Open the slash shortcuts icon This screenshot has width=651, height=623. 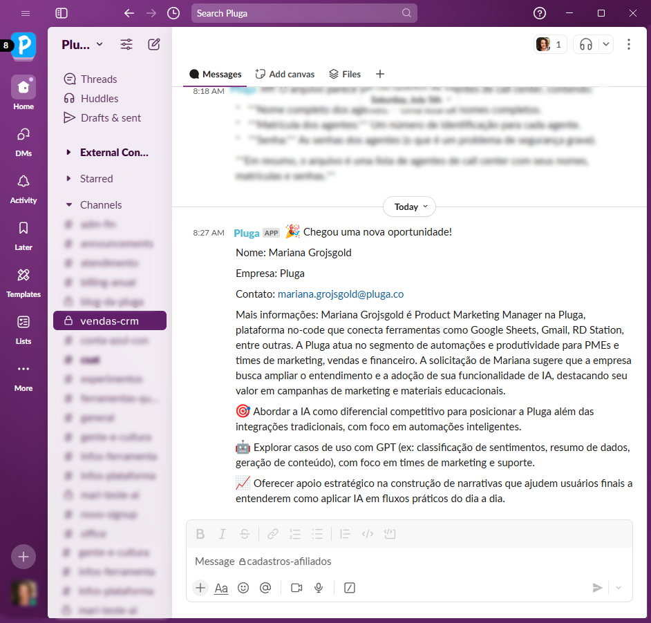point(350,588)
